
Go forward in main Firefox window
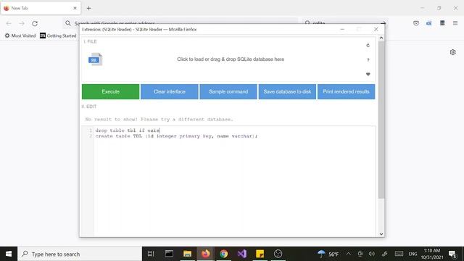pos(22,23)
